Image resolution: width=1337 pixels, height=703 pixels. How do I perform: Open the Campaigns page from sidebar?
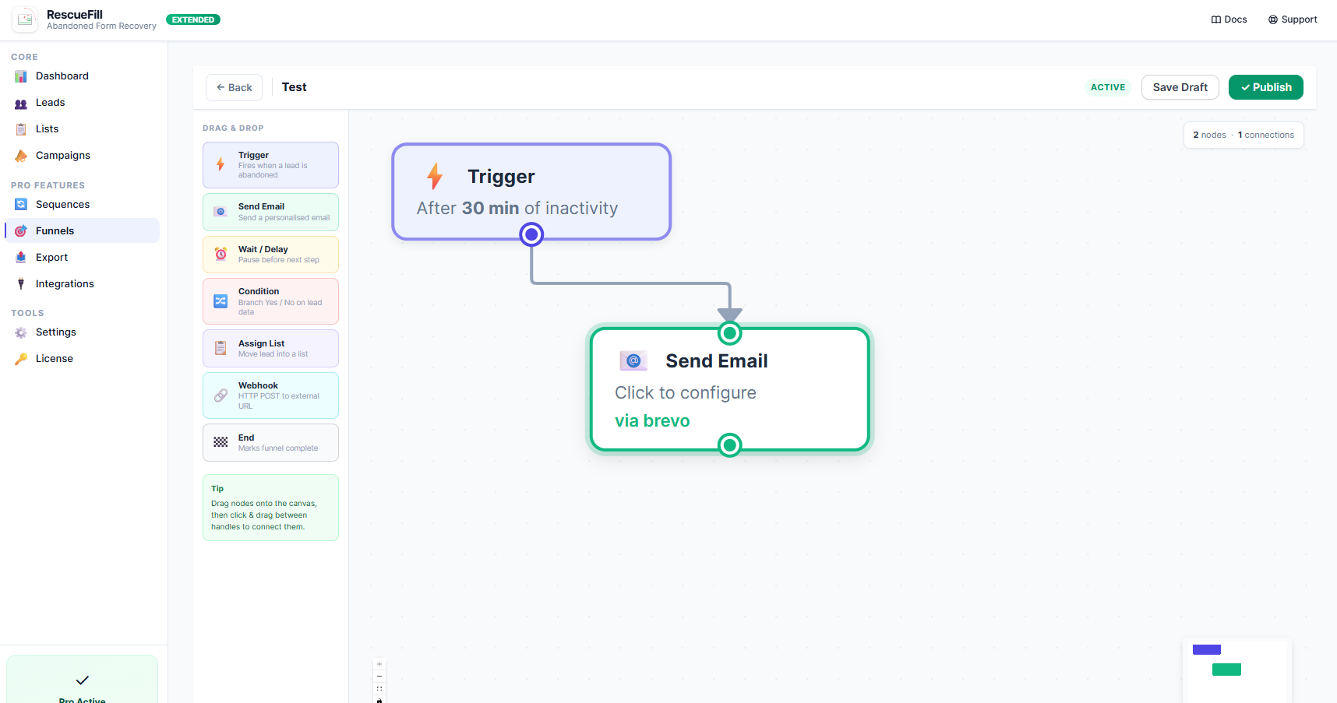click(x=62, y=155)
